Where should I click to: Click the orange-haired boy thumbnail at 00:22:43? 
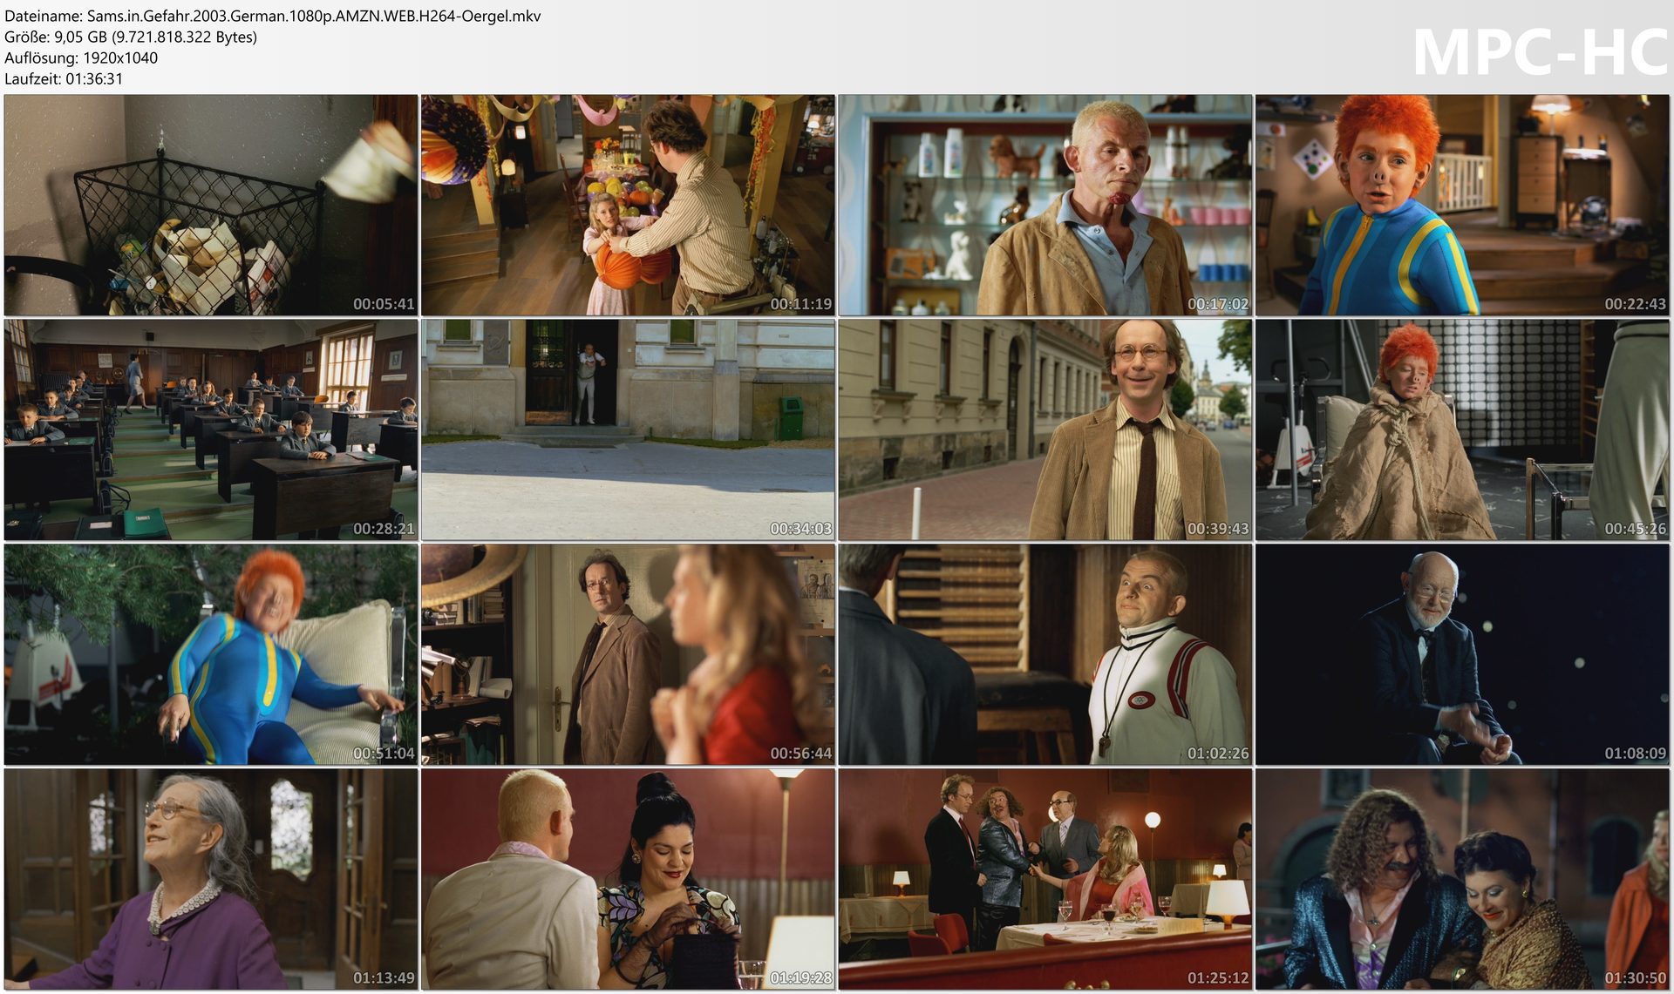coord(1462,205)
